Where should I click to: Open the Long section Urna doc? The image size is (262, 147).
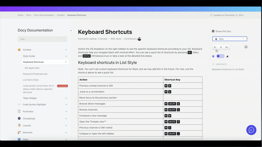coord(39,89)
